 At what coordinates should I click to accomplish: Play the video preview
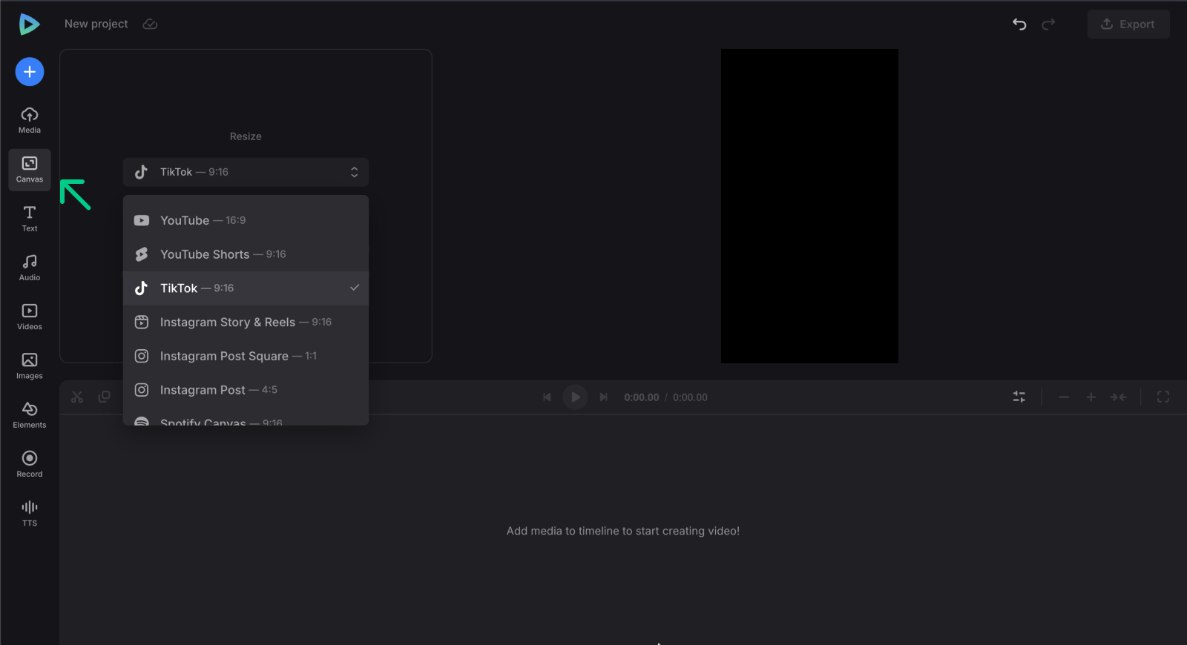(x=575, y=397)
